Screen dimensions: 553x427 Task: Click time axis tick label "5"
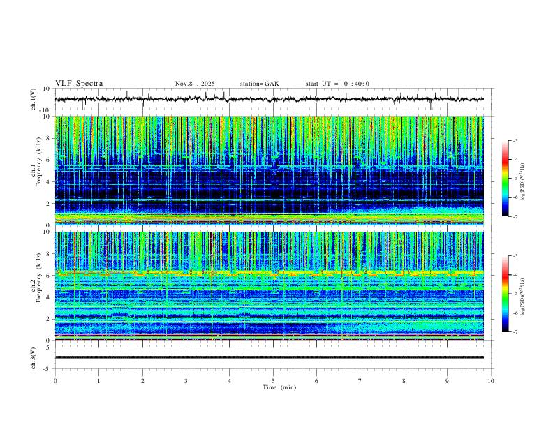point(273,381)
